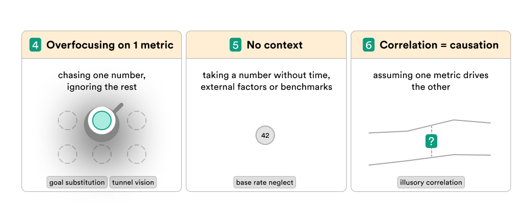This screenshot has width=532, height=222.
Task: Click the peak of the upper trend line
Action: tap(454, 120)
